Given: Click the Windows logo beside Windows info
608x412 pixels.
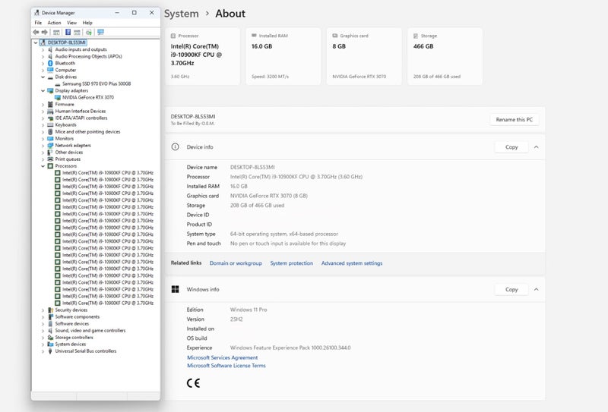Looking at the screenshot, I should [176, 289].
